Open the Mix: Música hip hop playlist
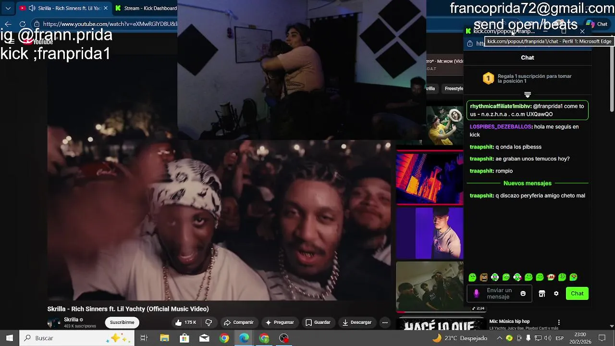The image size is (615, 346). (x=509, y=321)
